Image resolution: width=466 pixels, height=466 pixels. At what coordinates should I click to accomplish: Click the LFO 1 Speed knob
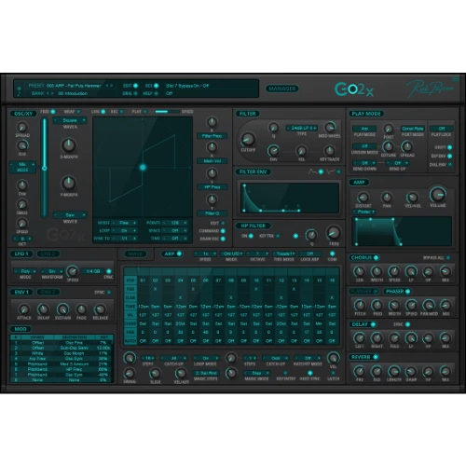tap(73, 271)
